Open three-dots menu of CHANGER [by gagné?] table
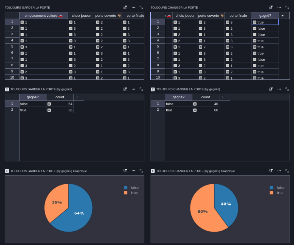 [279, 89]
